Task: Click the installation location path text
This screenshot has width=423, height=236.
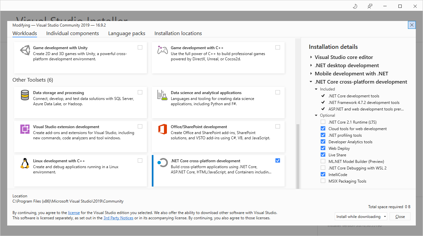Action: [68, 201]
